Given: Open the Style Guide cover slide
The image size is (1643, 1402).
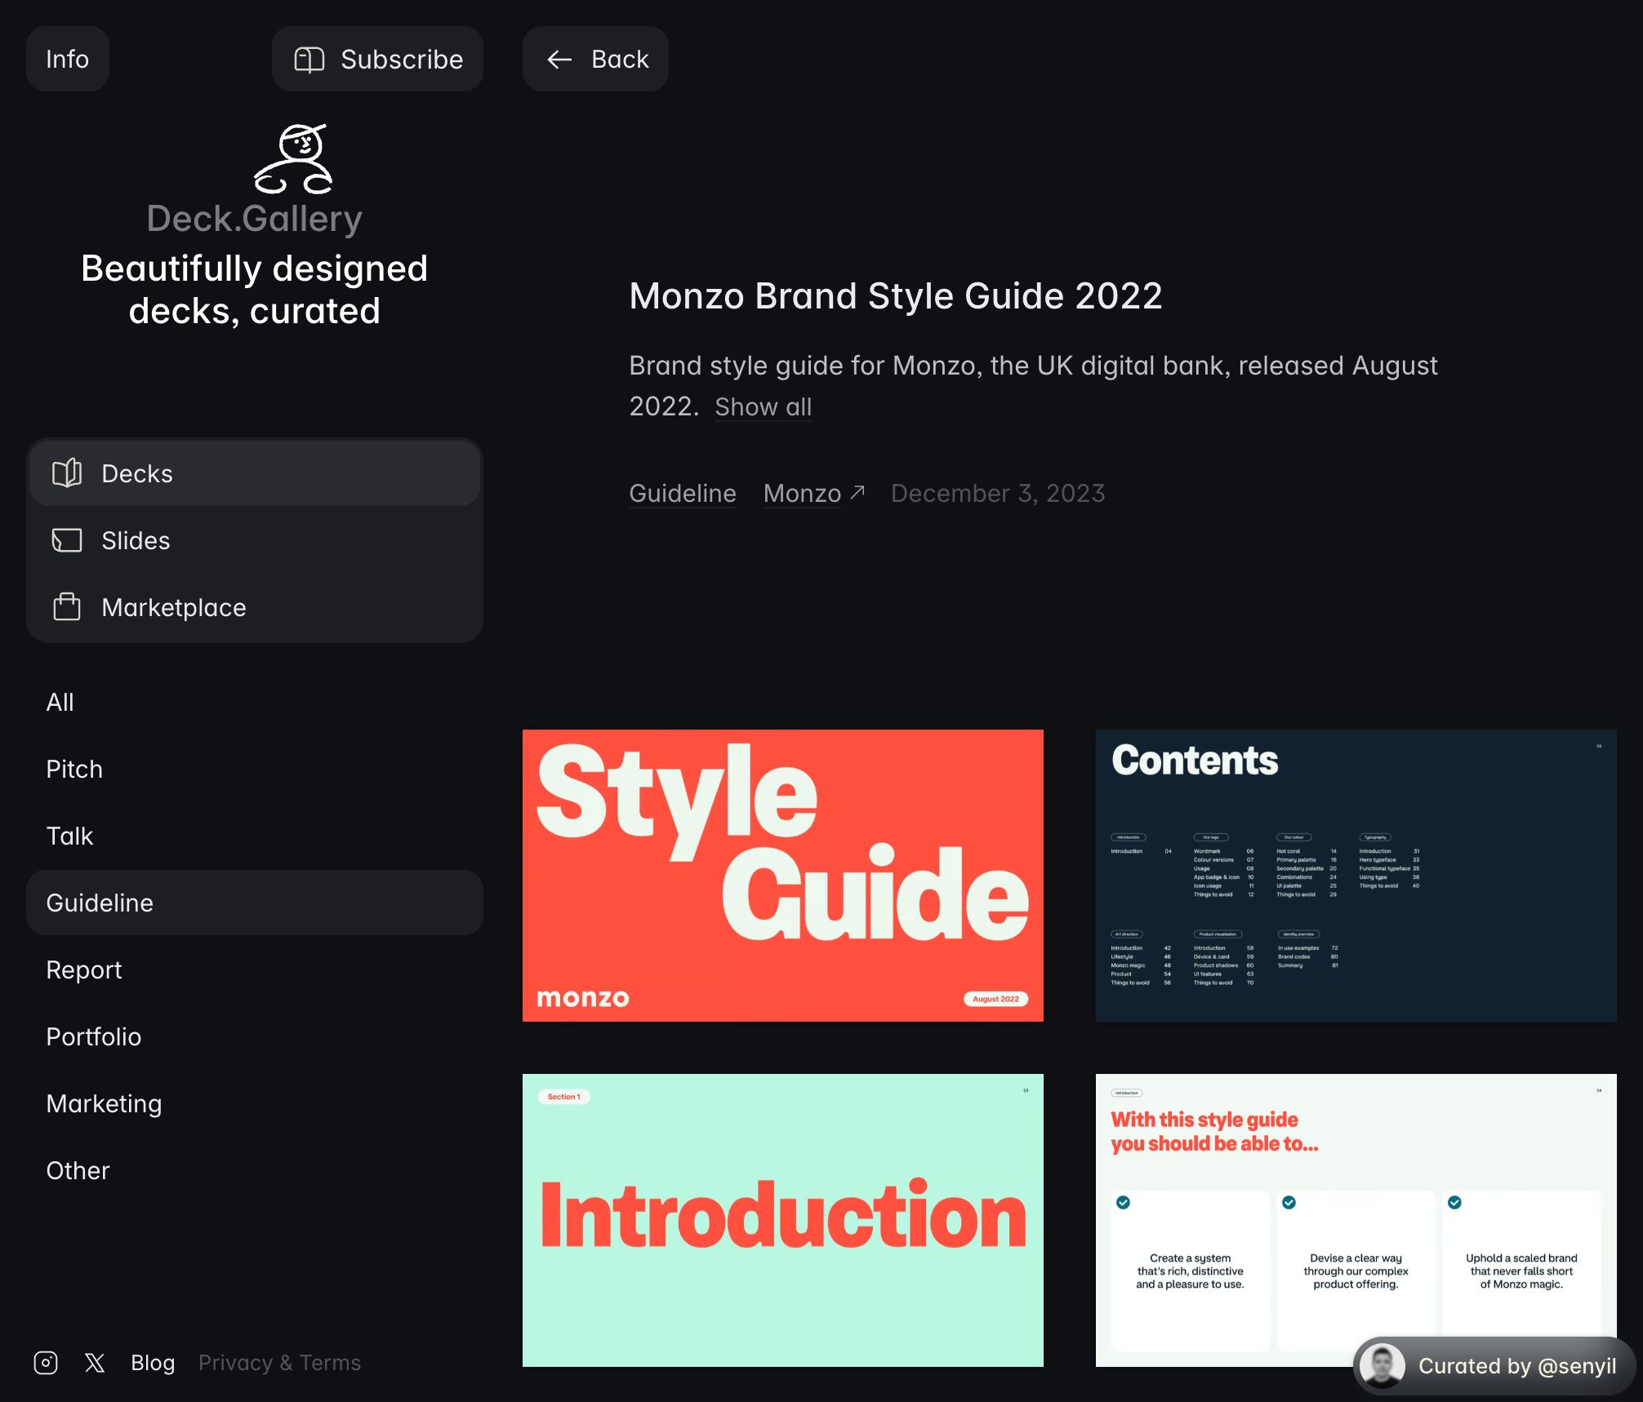Looking at the screenshot, I should pyautogui.click(x=783, y=876).
